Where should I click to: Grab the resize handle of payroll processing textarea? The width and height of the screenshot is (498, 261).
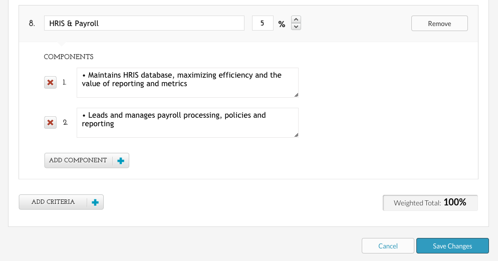pos(296,135)
